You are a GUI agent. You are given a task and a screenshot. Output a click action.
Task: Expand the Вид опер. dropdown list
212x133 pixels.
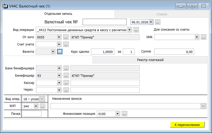point(42,99)
